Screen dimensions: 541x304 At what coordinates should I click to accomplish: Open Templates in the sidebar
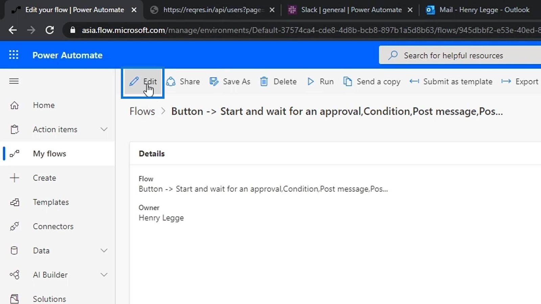(57, 202)
